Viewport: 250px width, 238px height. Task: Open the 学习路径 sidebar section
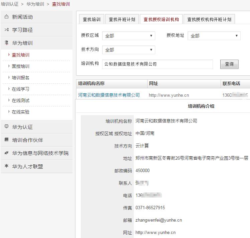coord(37,30)
